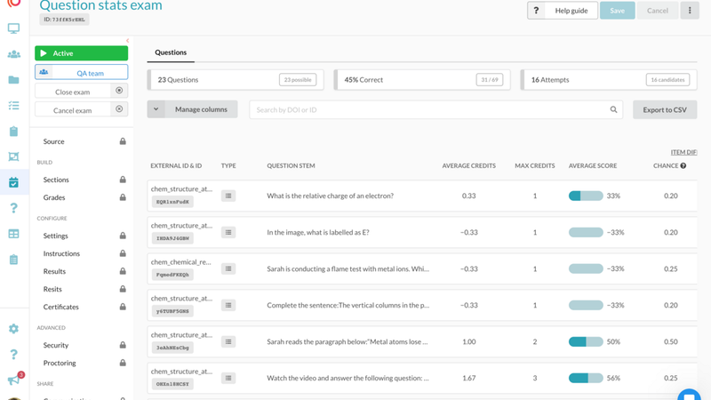Open the checklist icon in left rail

click(x=13, y=106)
